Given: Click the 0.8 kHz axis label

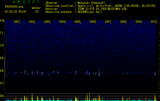Looking at the screenshot, I should (x=2, y=71).
